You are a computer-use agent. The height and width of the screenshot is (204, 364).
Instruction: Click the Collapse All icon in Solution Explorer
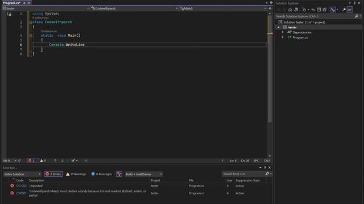pos(318,10)
